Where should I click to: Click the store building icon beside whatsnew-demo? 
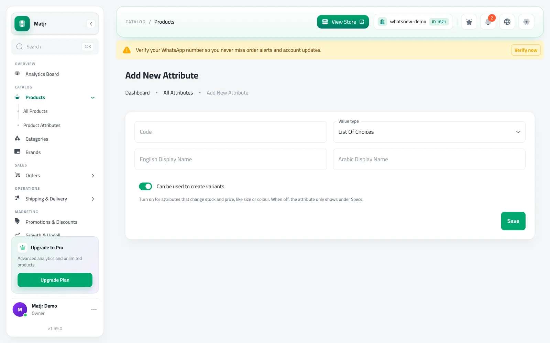coord(382,22)
